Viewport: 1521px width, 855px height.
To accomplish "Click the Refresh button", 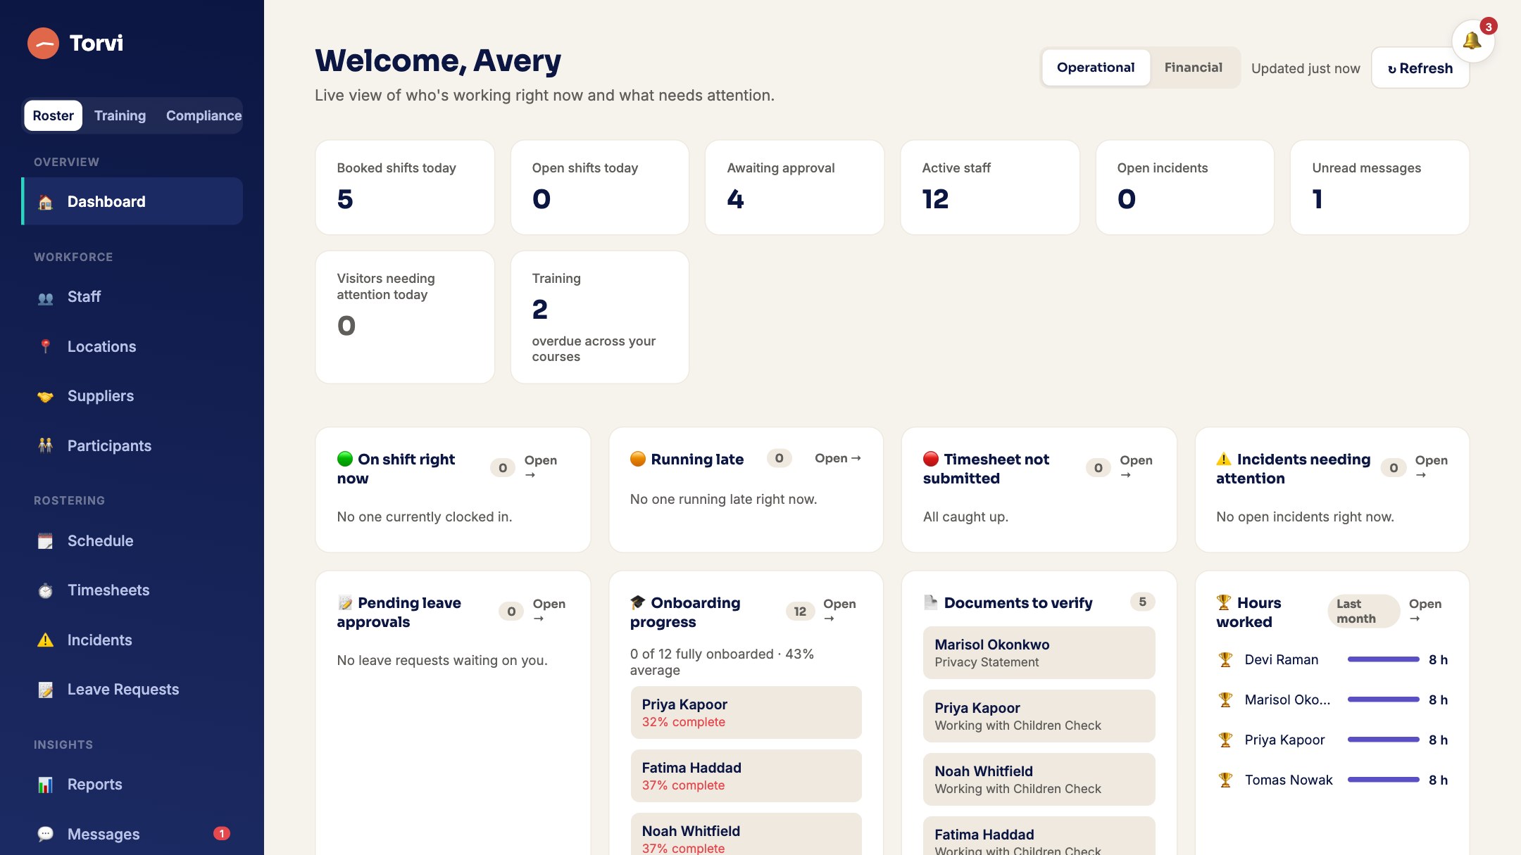I will coord(1420,68).
